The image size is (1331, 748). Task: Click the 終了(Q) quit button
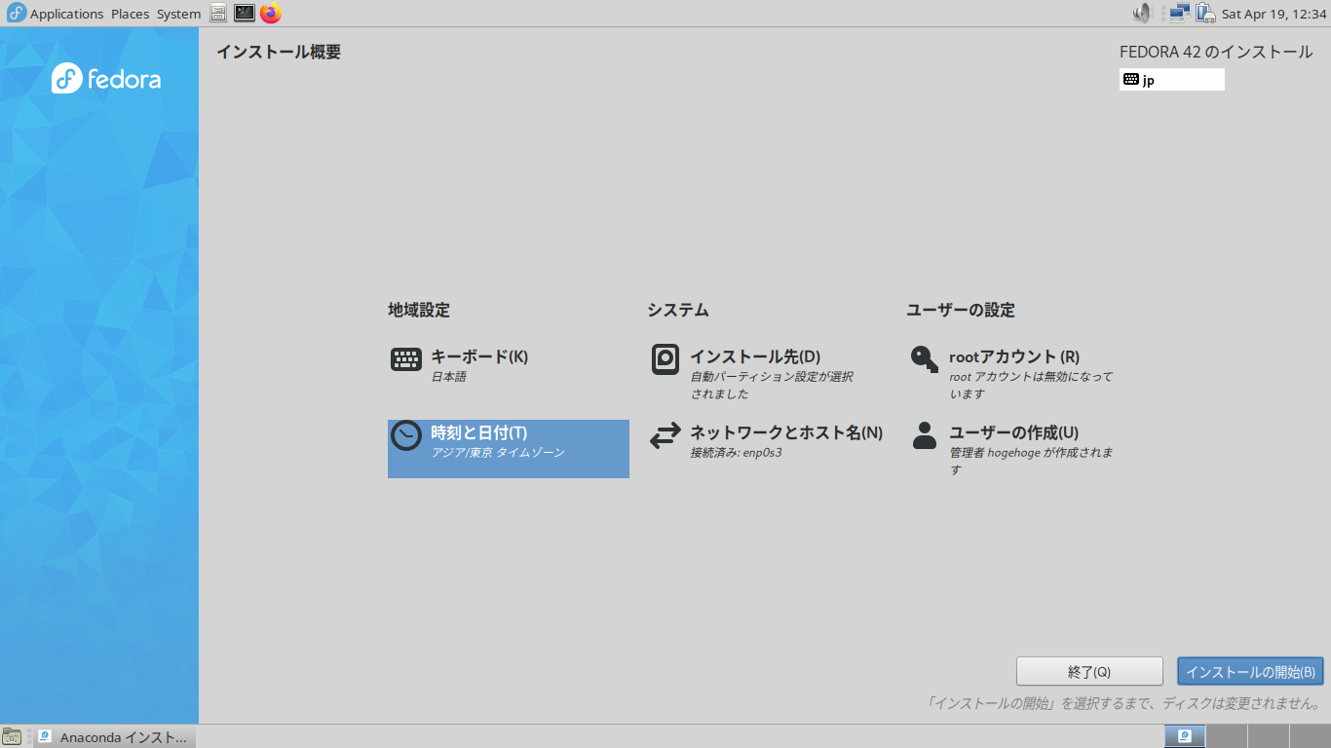[x=1089, y=672]
